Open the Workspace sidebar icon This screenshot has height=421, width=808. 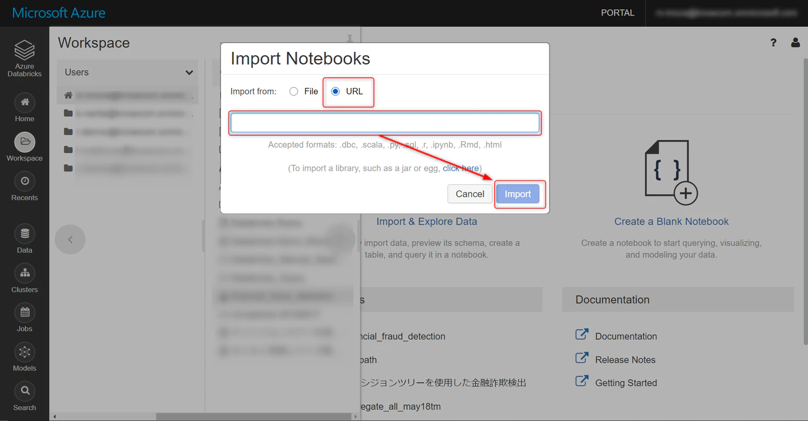[x=24, y=142]
